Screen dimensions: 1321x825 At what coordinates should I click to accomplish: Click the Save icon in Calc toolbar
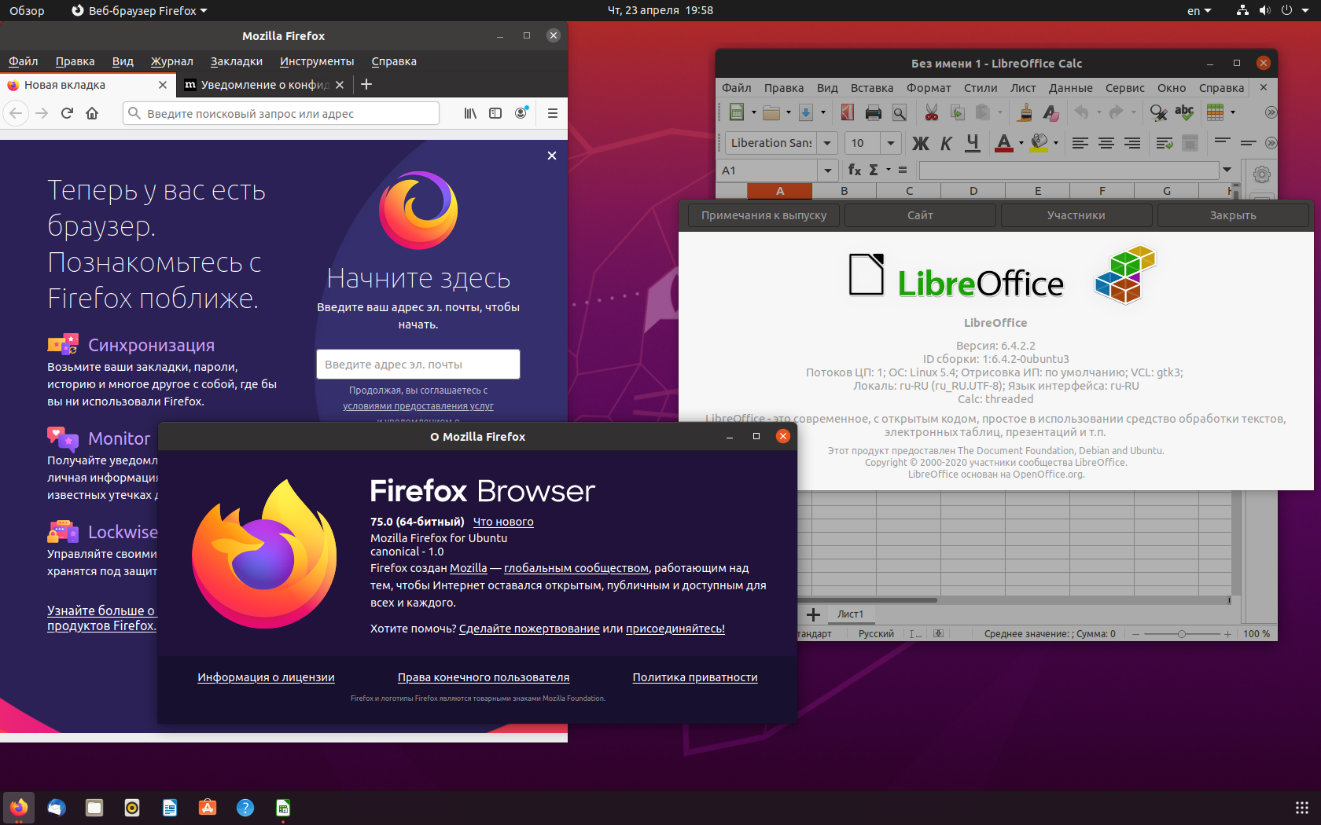pos(806,112)
